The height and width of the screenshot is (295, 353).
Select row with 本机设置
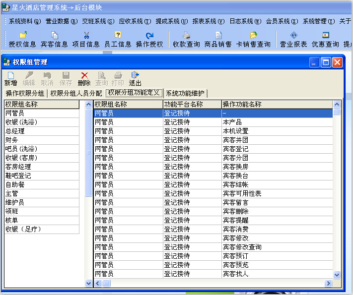point(213,131)
